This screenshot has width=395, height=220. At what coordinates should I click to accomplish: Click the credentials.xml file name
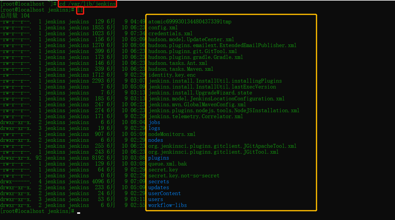pos(171,33)
